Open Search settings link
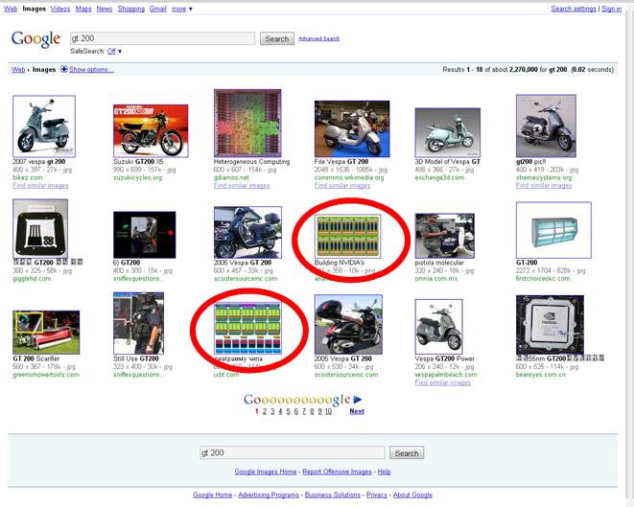634x507 pixels. click(574, 9)
